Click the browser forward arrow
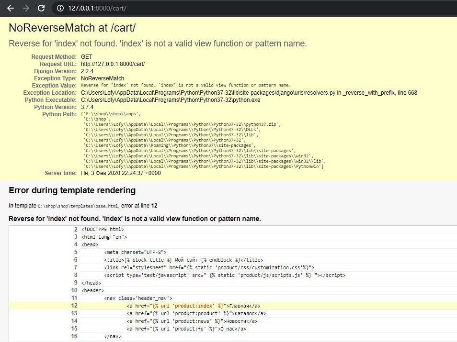Viewport: 457px width, 342px height. point(26,8)
